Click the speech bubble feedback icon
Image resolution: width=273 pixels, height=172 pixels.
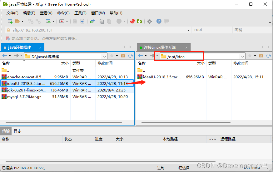[x=166, y=21]
